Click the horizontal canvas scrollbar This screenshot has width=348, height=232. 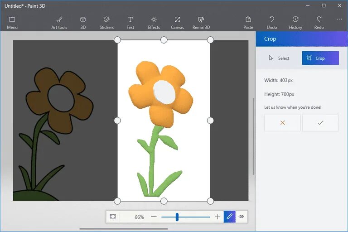(124, 229)
